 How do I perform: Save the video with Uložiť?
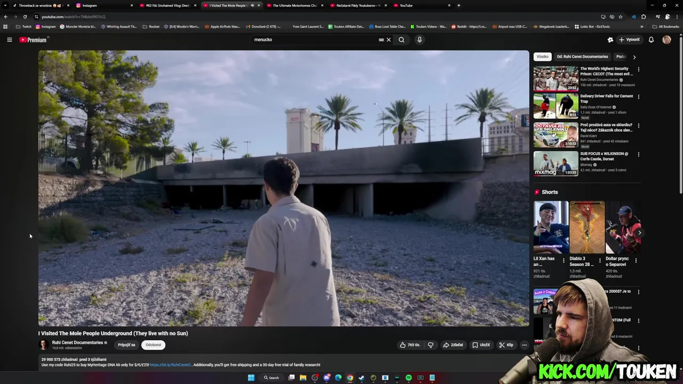click(481, 345)
